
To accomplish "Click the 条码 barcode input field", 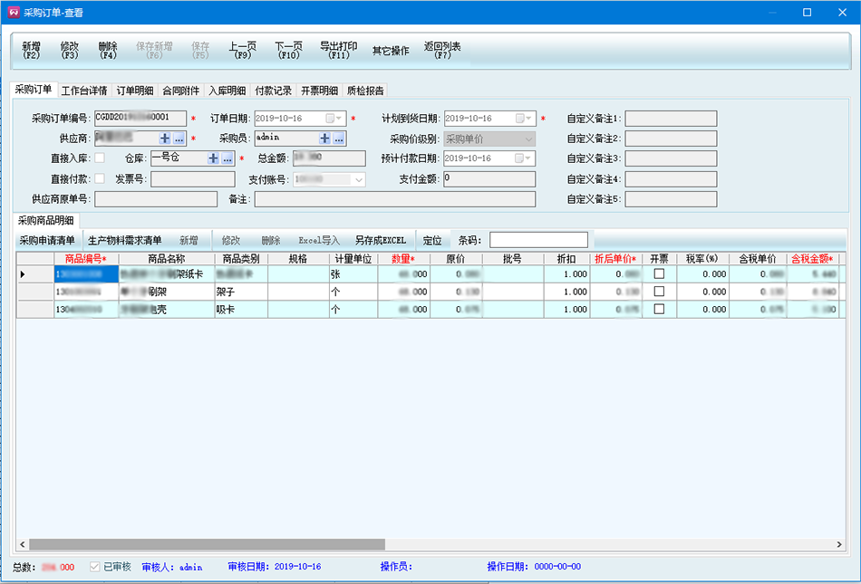I will coord(538,240).
